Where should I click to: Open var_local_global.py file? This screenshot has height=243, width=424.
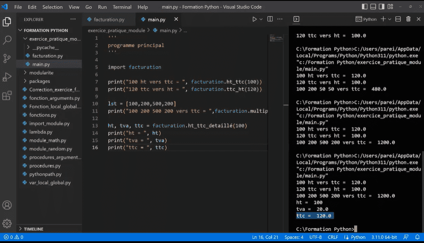point(49,182)
